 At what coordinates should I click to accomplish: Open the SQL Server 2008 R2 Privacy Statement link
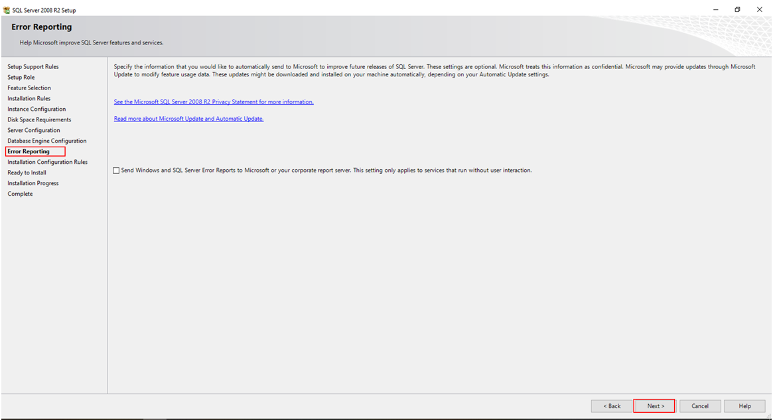coord(214,102)
